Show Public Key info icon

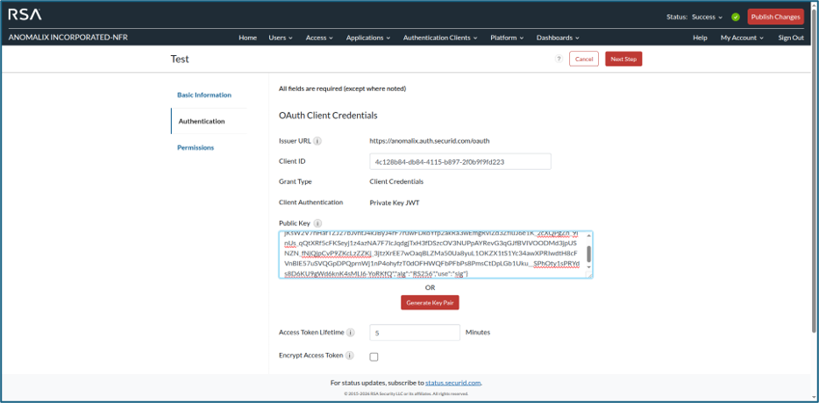pyautogui.click(x=317, y=223)
